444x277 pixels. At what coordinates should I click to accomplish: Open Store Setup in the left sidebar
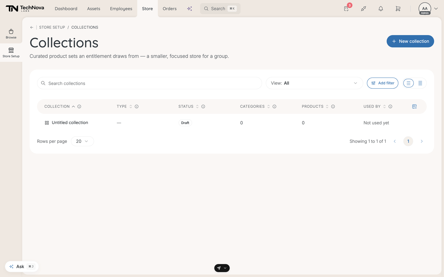point(11,53)
